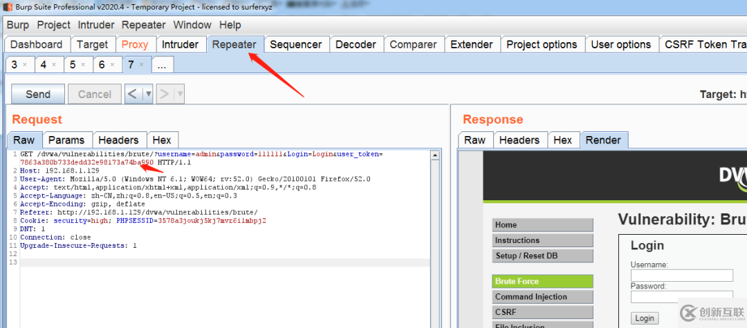Click the rendered Password input field
Viewport: 747px width, 328px height.
point(682,297)
